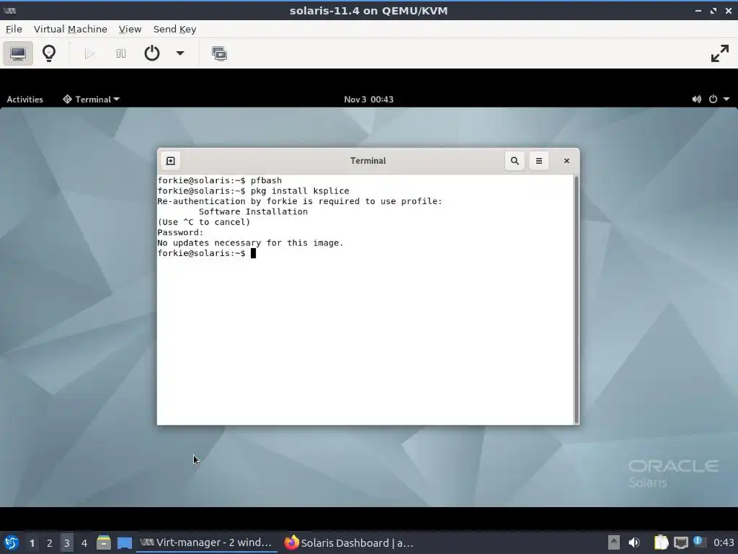
Task: Click 'No updates necessary for this image.' text
Action: (250, 243)
